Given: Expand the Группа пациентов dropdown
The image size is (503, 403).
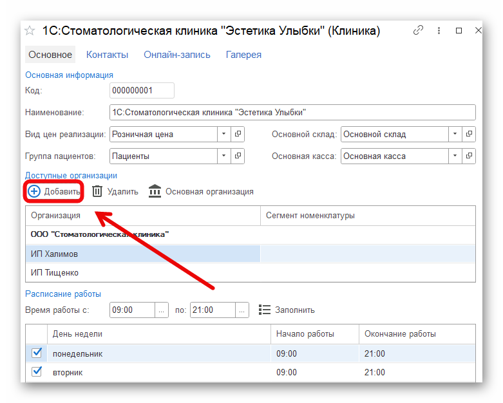Looking at the screenshot, I should click(x=224, y=156).
